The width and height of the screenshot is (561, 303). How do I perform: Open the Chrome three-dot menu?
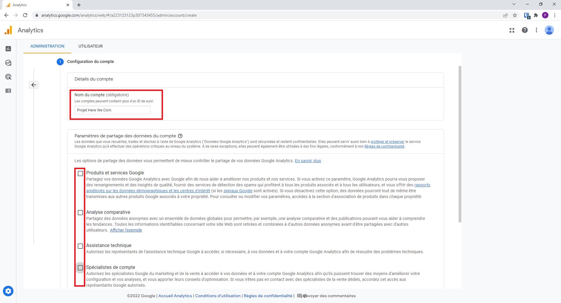[555, 15]
